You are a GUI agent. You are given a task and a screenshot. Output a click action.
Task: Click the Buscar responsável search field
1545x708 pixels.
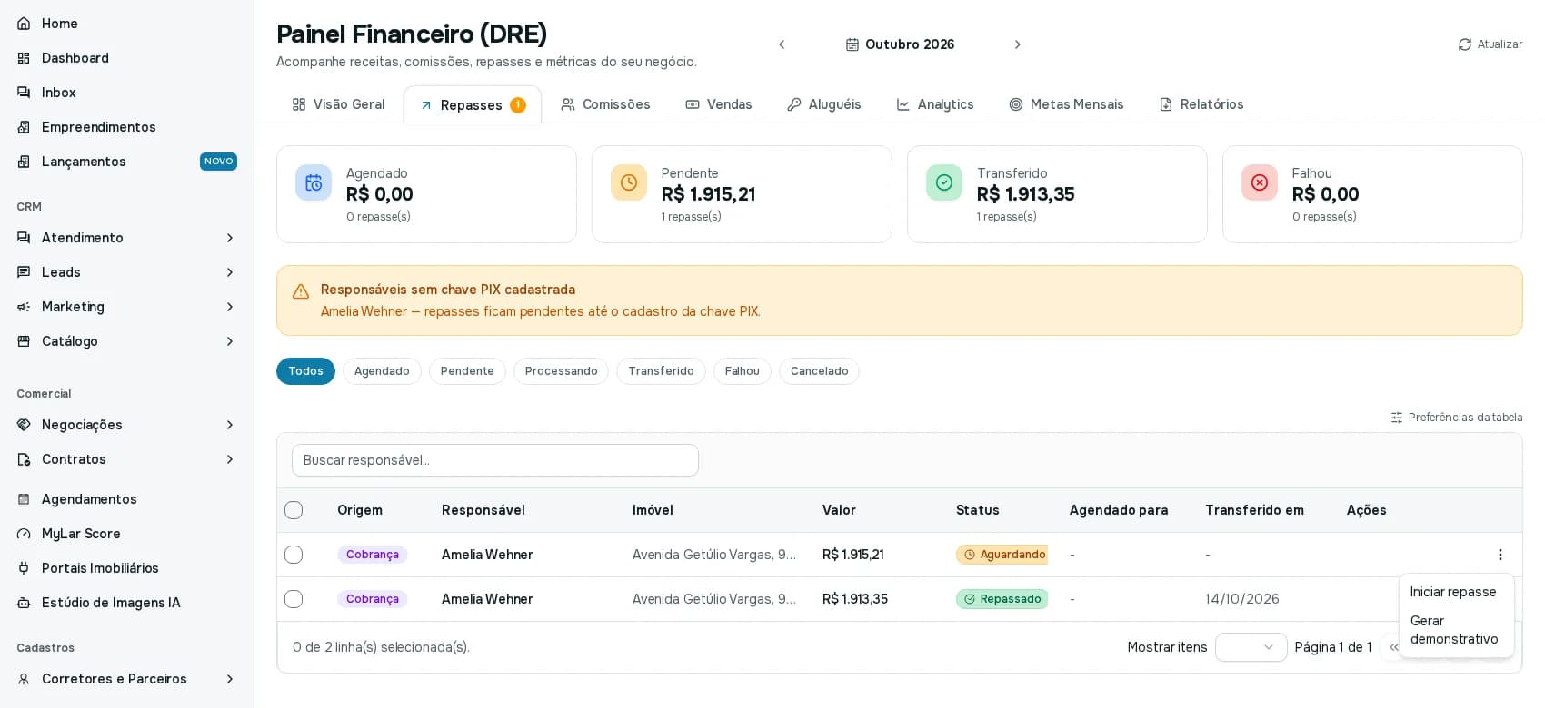tap(495, 460)
